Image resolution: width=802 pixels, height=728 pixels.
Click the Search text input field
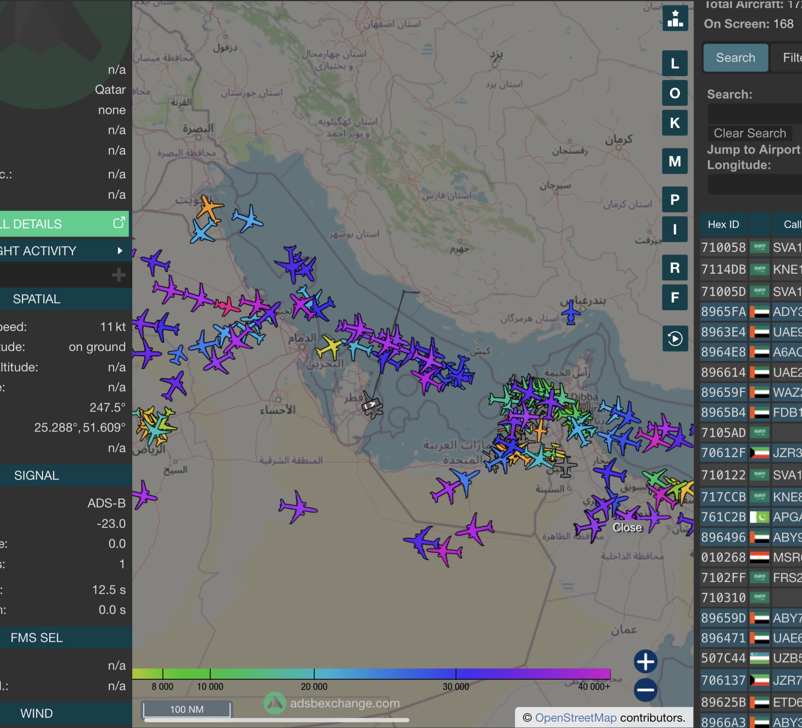755,114
